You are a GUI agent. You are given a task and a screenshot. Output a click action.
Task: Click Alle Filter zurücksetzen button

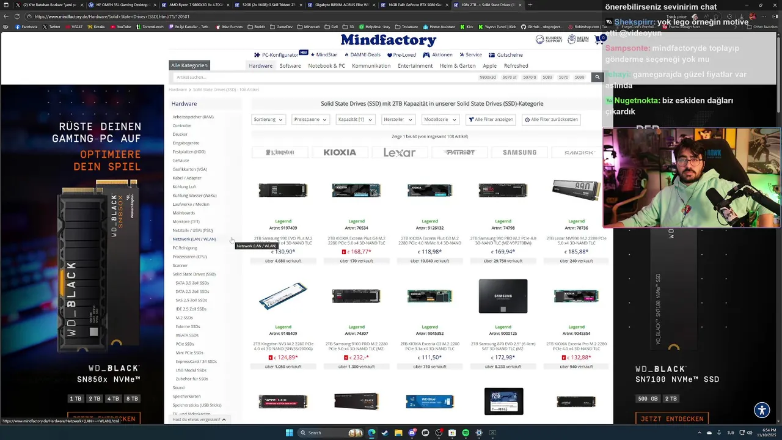(x=551, y=120)
